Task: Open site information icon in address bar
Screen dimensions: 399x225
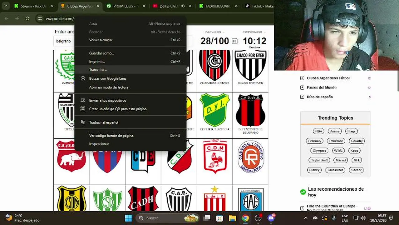Action: click(40, 18)
